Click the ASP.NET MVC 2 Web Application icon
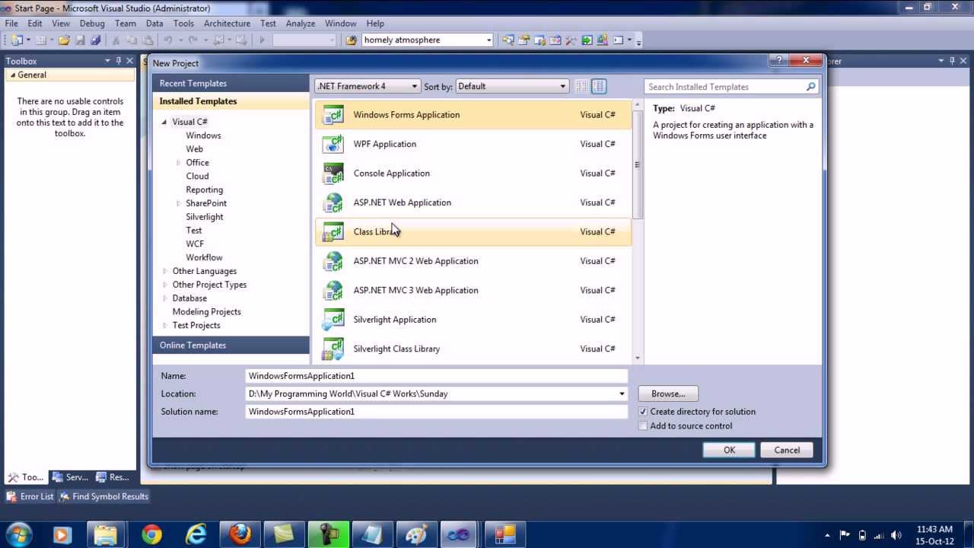Viewport: 974px width, 548px height. click(333, 261)
